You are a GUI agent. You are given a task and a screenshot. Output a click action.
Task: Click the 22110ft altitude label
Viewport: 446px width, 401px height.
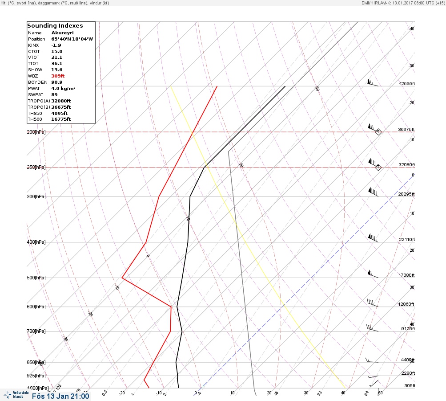point(407,239)
